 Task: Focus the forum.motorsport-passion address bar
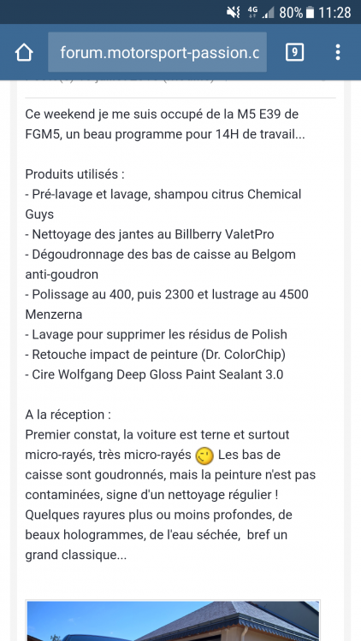point(157,52)
